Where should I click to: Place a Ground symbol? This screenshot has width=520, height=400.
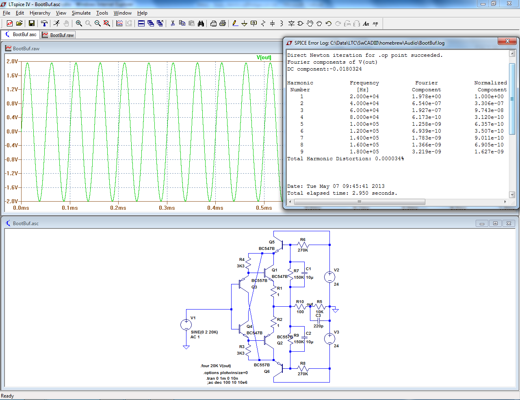[245, 24]
